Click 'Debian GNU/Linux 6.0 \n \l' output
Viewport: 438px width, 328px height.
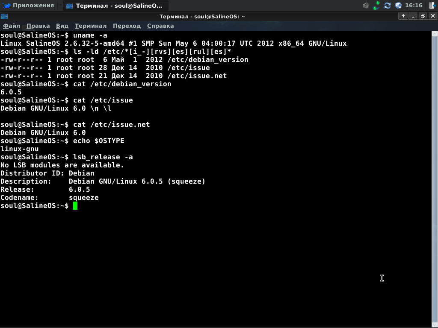(56, 108)
